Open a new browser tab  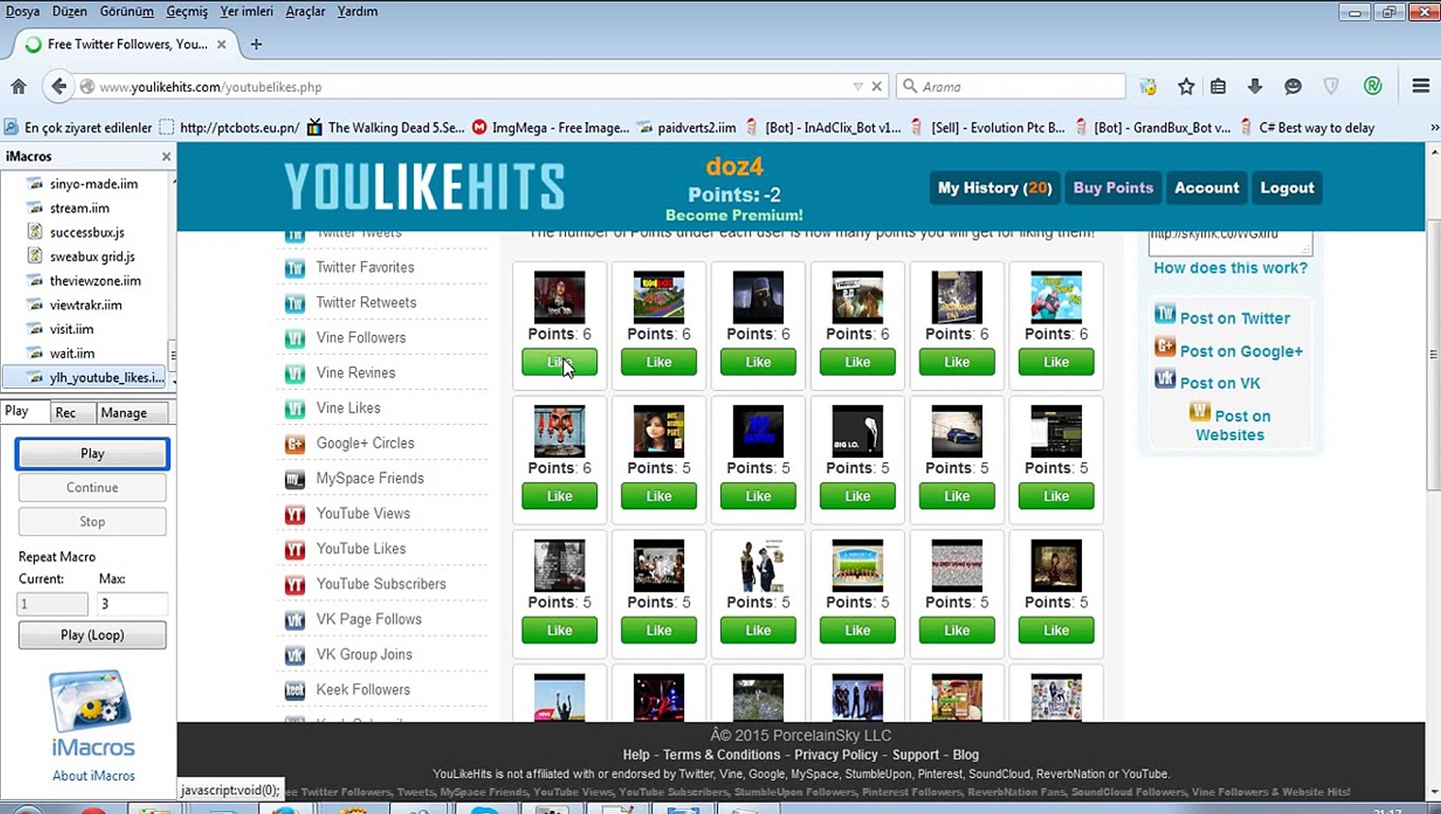(x=256, y=44)
